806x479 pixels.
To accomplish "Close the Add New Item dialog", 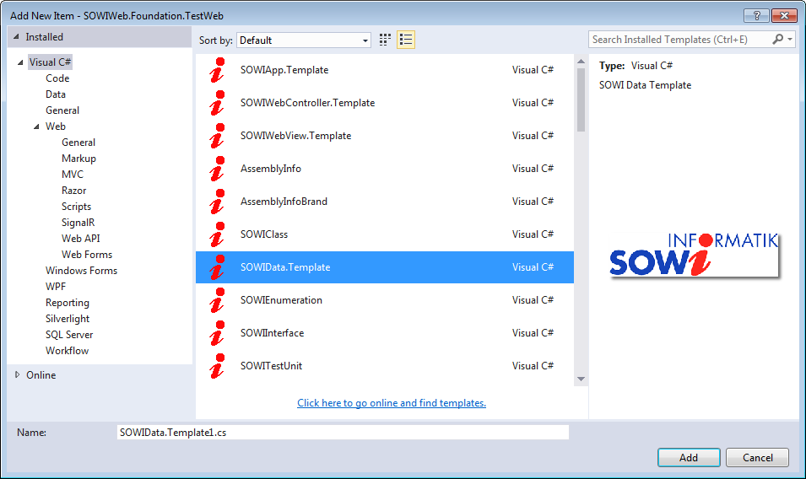I will coord(784,15).
